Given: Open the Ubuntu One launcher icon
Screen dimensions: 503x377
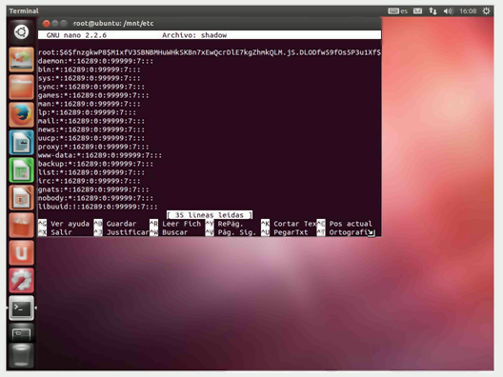Looking at the screenshot, I should (x=21, y=253).
